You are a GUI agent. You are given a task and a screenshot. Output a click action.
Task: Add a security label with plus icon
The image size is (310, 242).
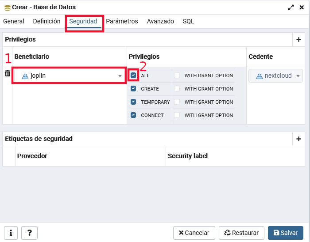pyautogui.click(x=298, y=139)
